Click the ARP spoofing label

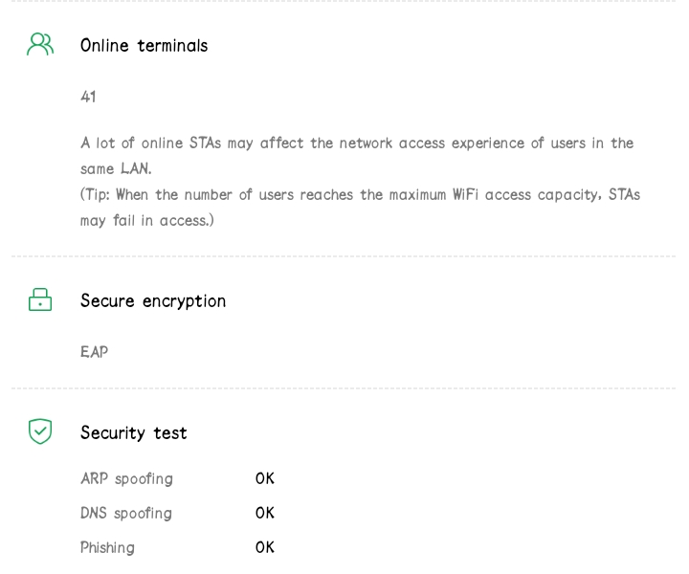coord(126,478)
